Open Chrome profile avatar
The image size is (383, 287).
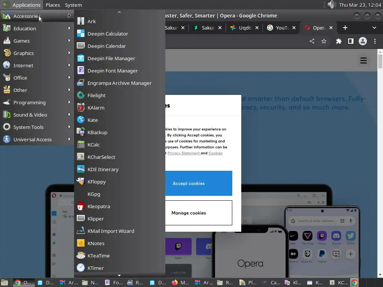click(363, 41)
